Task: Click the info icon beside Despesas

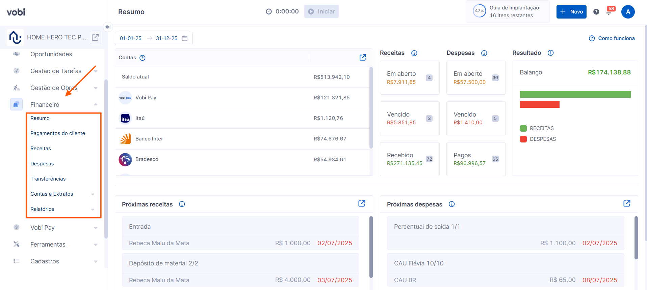Action: (484, 53)
